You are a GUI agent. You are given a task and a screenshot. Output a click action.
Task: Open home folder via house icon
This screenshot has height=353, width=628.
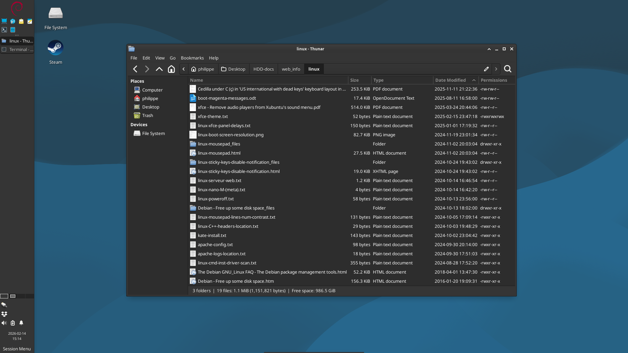click(x=171, y=69)
